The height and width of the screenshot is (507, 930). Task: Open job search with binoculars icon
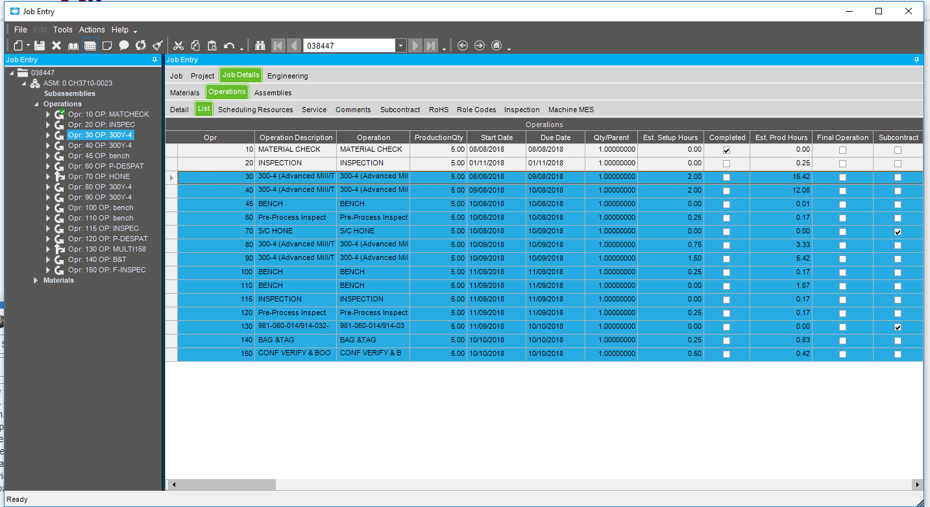pyautogui.click(x=261, y=45)
